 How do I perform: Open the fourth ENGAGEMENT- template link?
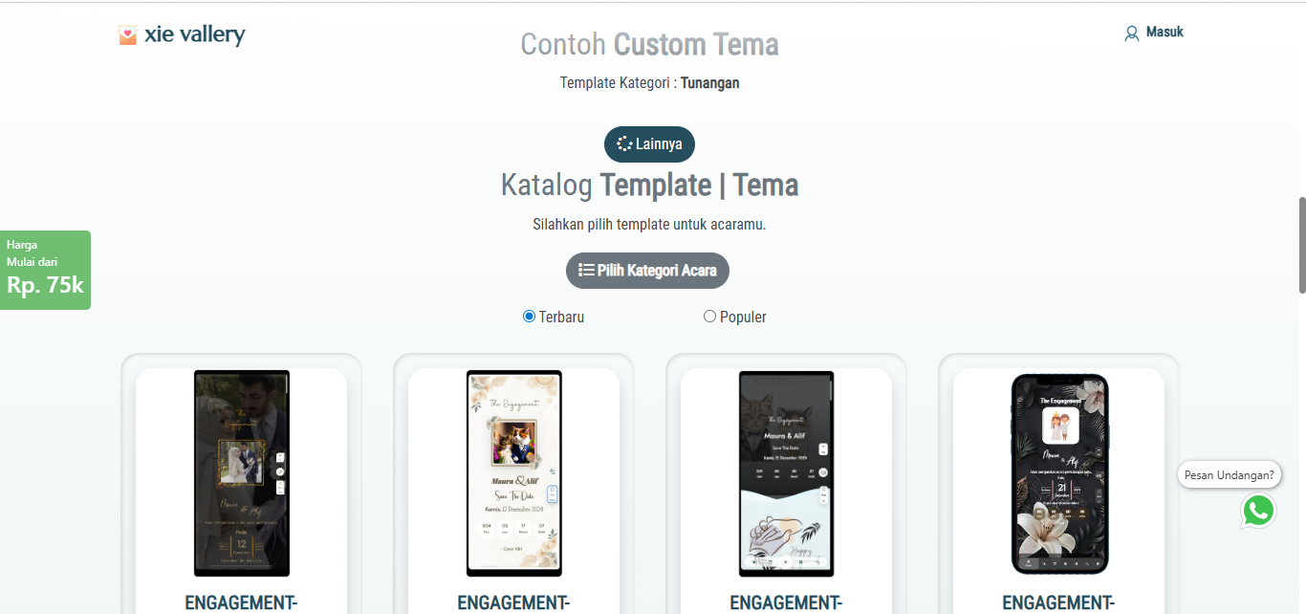click(x=1057, y=603)
